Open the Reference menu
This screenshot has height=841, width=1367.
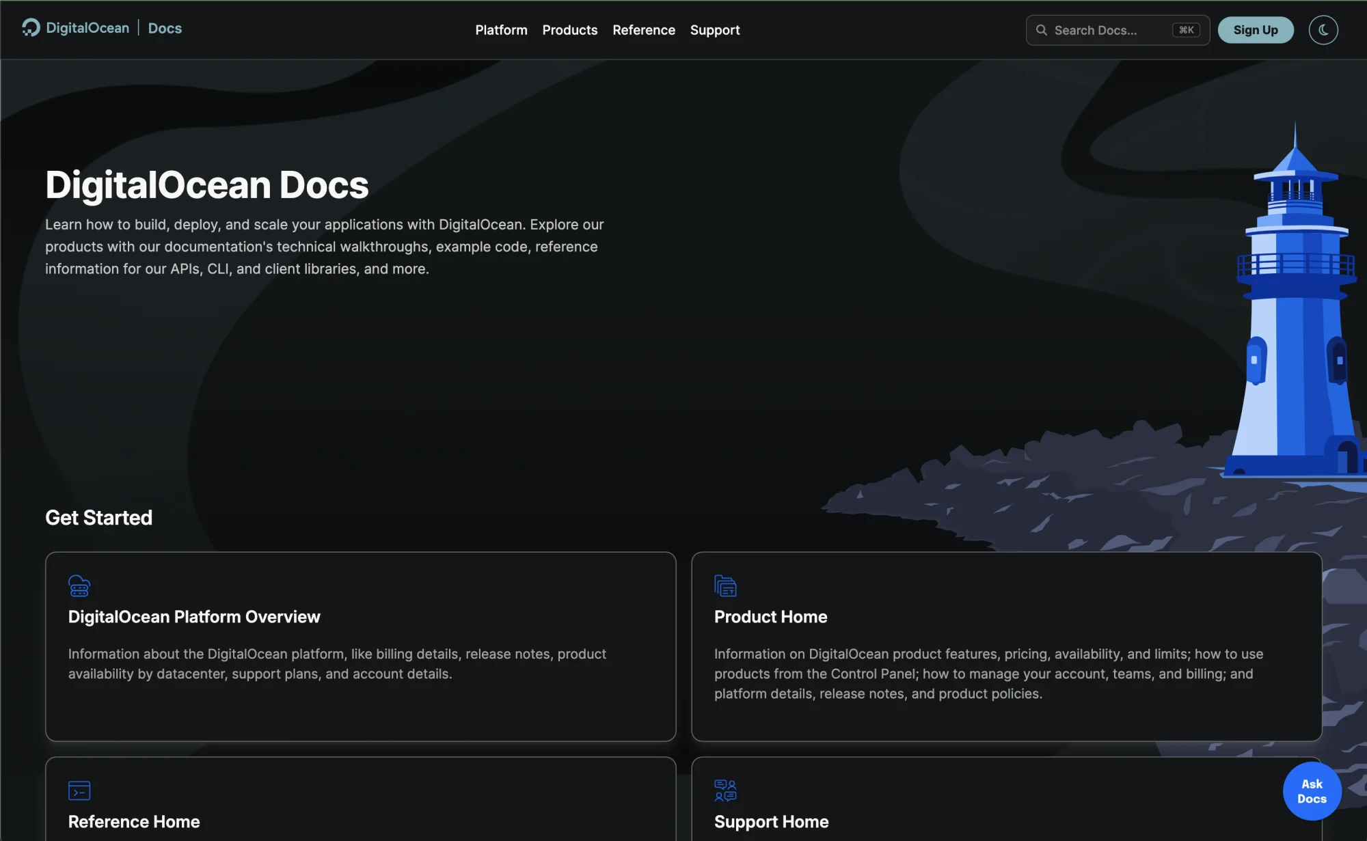pos(644,30)
